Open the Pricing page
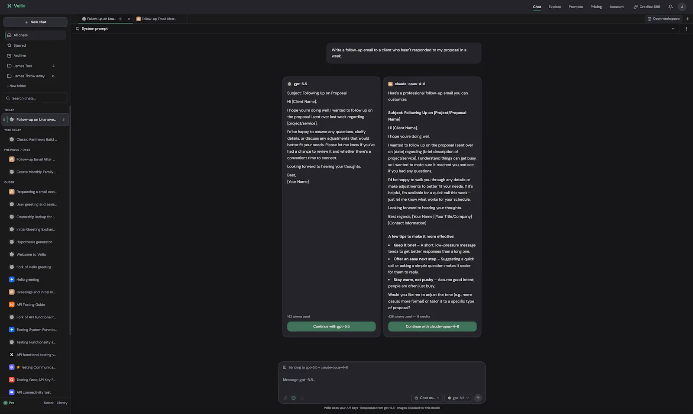This screenshot has height=414, width=693. click(x=596, y=7)
